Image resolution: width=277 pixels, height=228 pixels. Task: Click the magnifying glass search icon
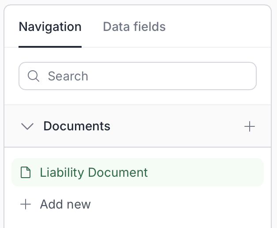[x=34, y=76]
